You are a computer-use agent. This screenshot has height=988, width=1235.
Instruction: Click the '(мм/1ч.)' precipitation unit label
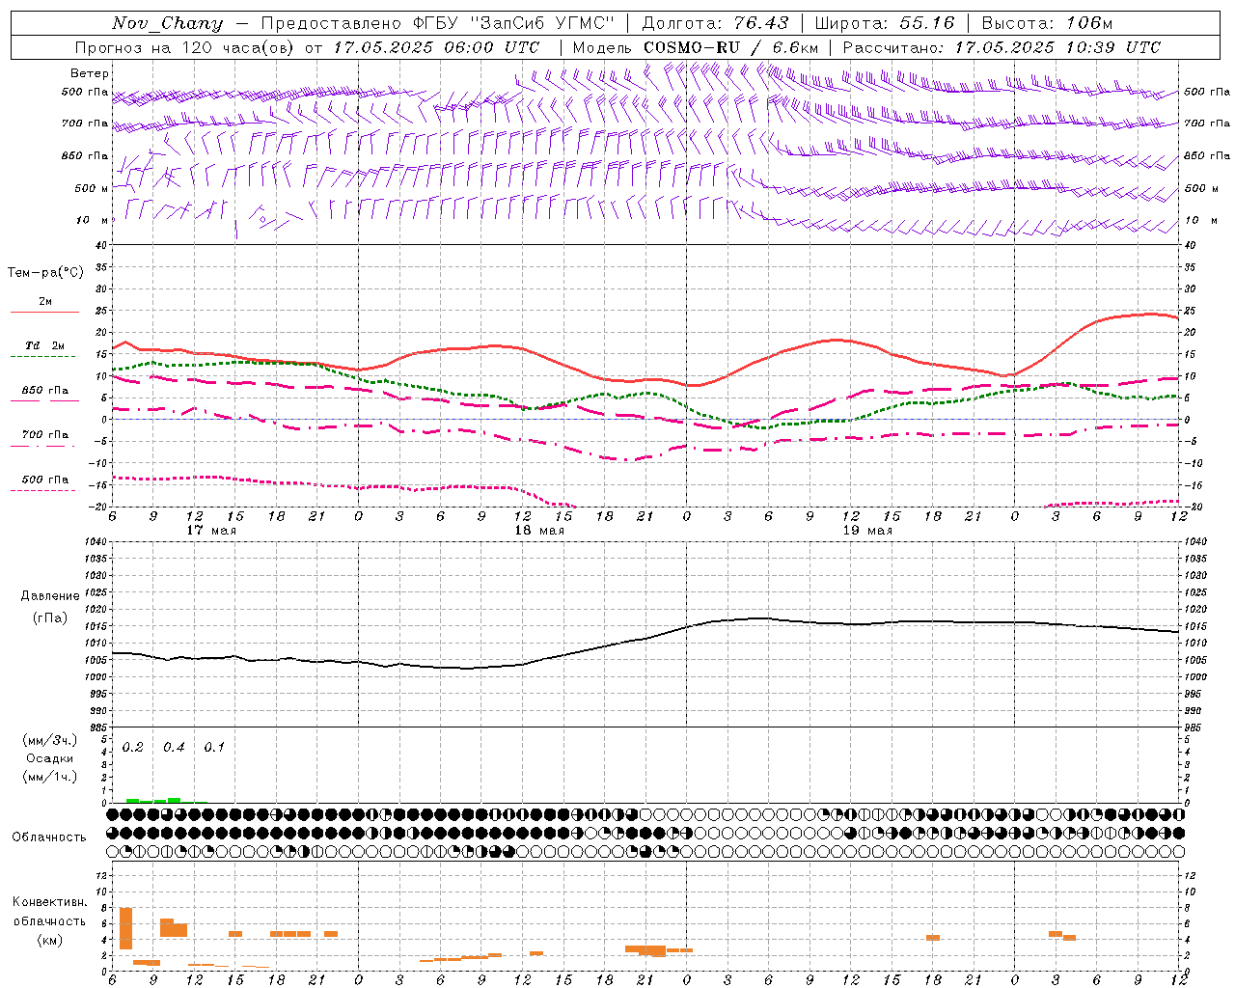(50, 777)
